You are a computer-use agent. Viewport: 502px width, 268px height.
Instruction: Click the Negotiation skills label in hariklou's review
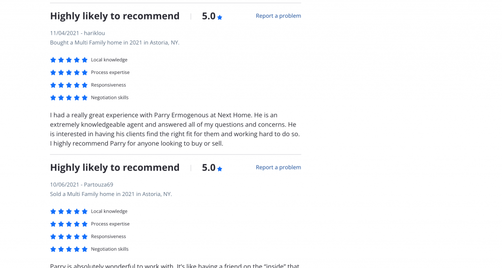[109, 97]
